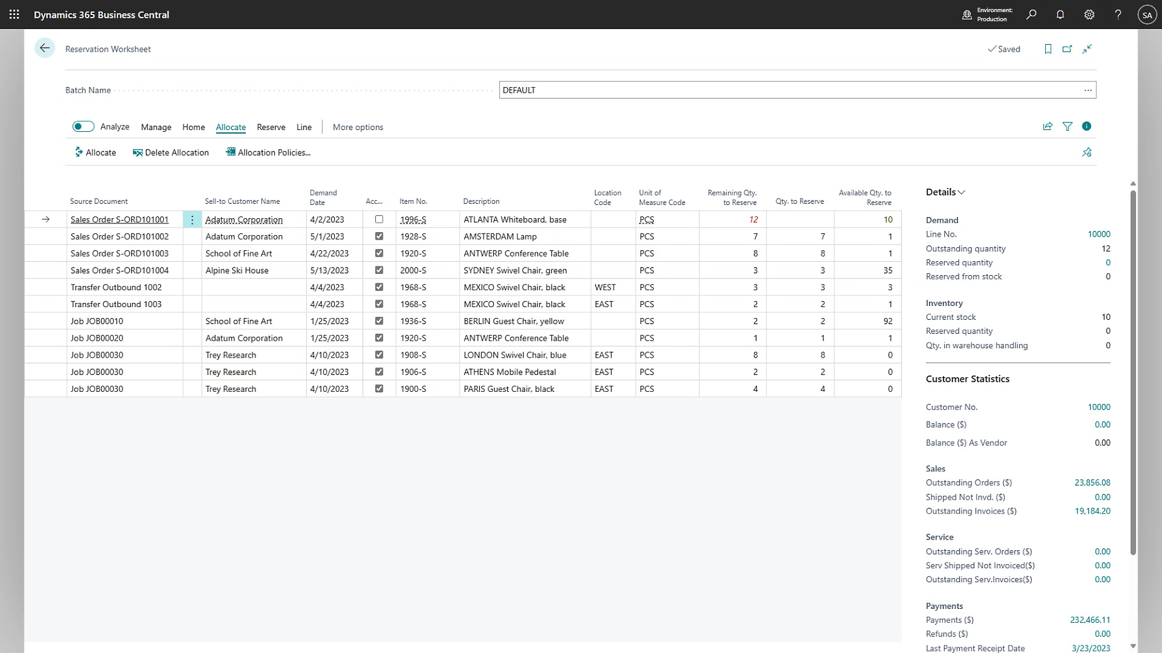Open the Manage menu

tap(155, 127)
